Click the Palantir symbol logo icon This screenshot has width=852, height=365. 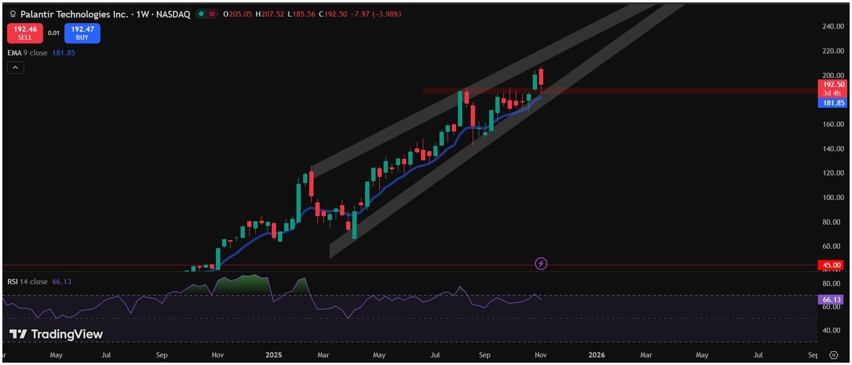tap(13, 14)
